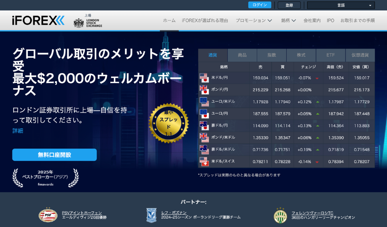Click the London Stock Exchange crest logo
Image resolution: width=387 pixels, height=227 pixels.
[x=79, y=23]
